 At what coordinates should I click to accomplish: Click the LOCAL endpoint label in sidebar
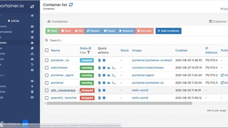pos(14,21)
